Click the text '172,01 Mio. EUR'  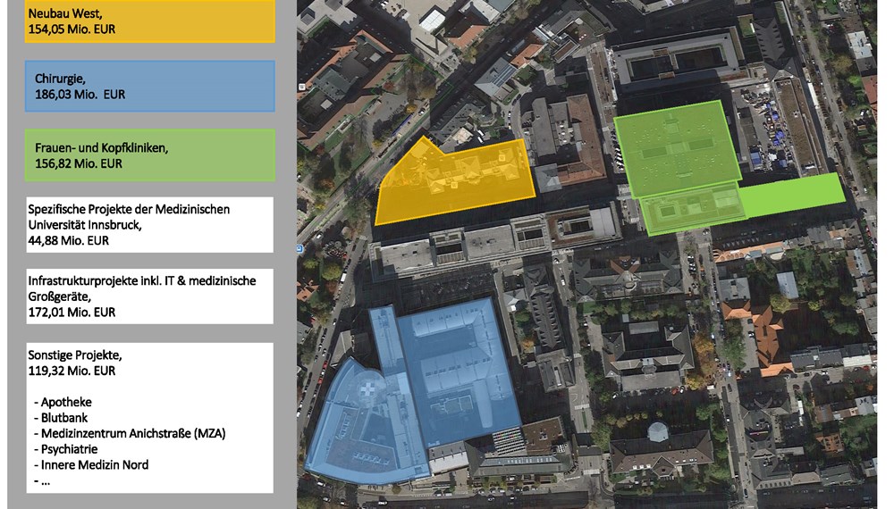click(x=72, y=313)
